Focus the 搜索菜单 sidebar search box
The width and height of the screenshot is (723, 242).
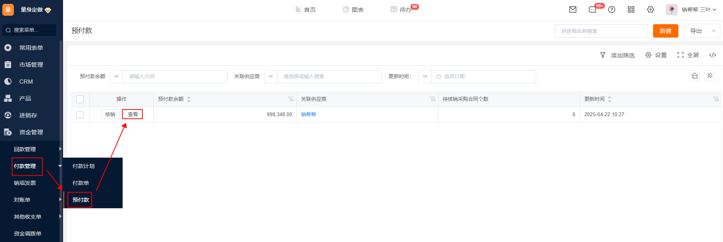[29, 30]
